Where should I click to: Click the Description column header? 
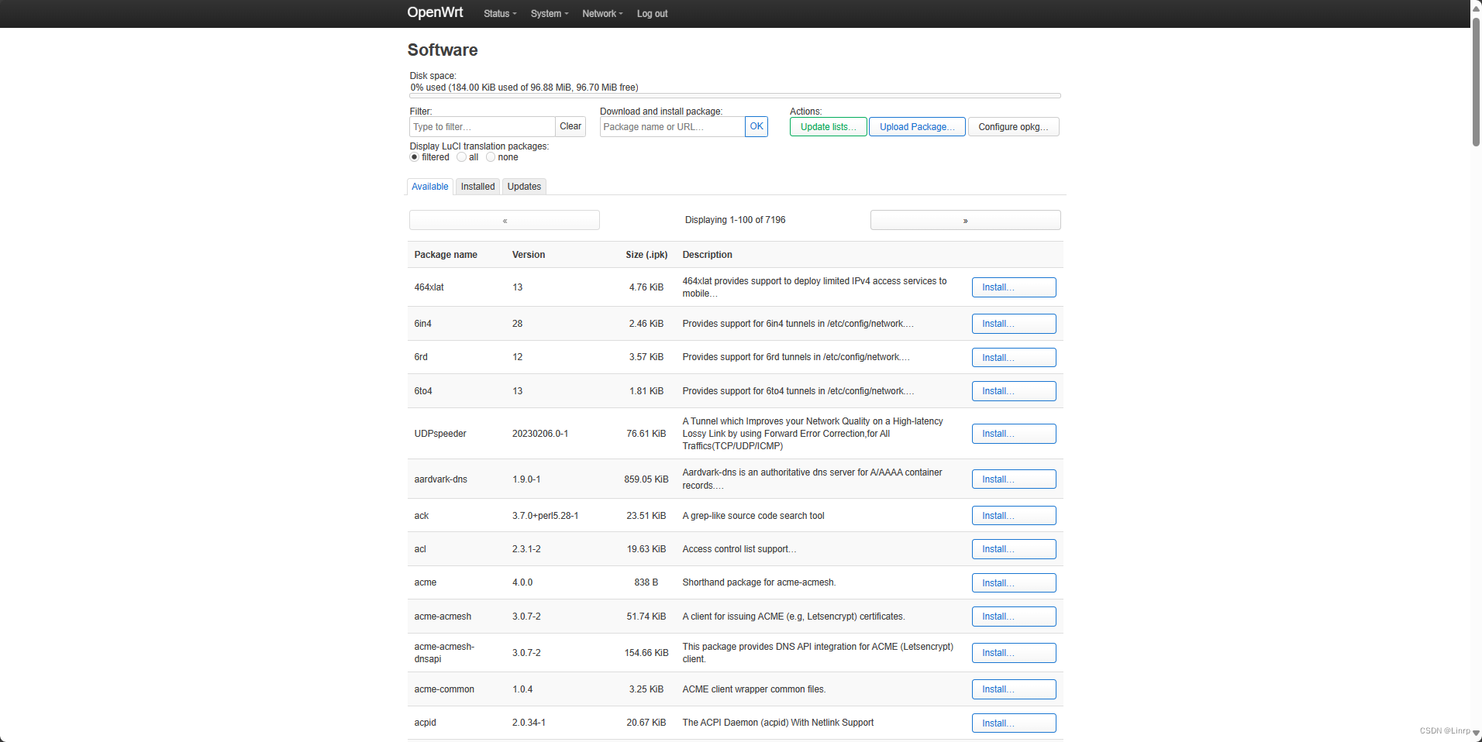[x=707, y=255]
